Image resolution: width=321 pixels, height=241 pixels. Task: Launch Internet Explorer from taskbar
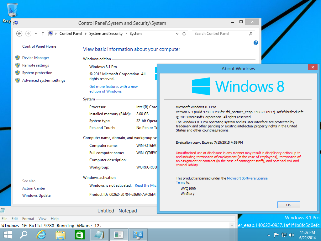(x=41, y=235)
